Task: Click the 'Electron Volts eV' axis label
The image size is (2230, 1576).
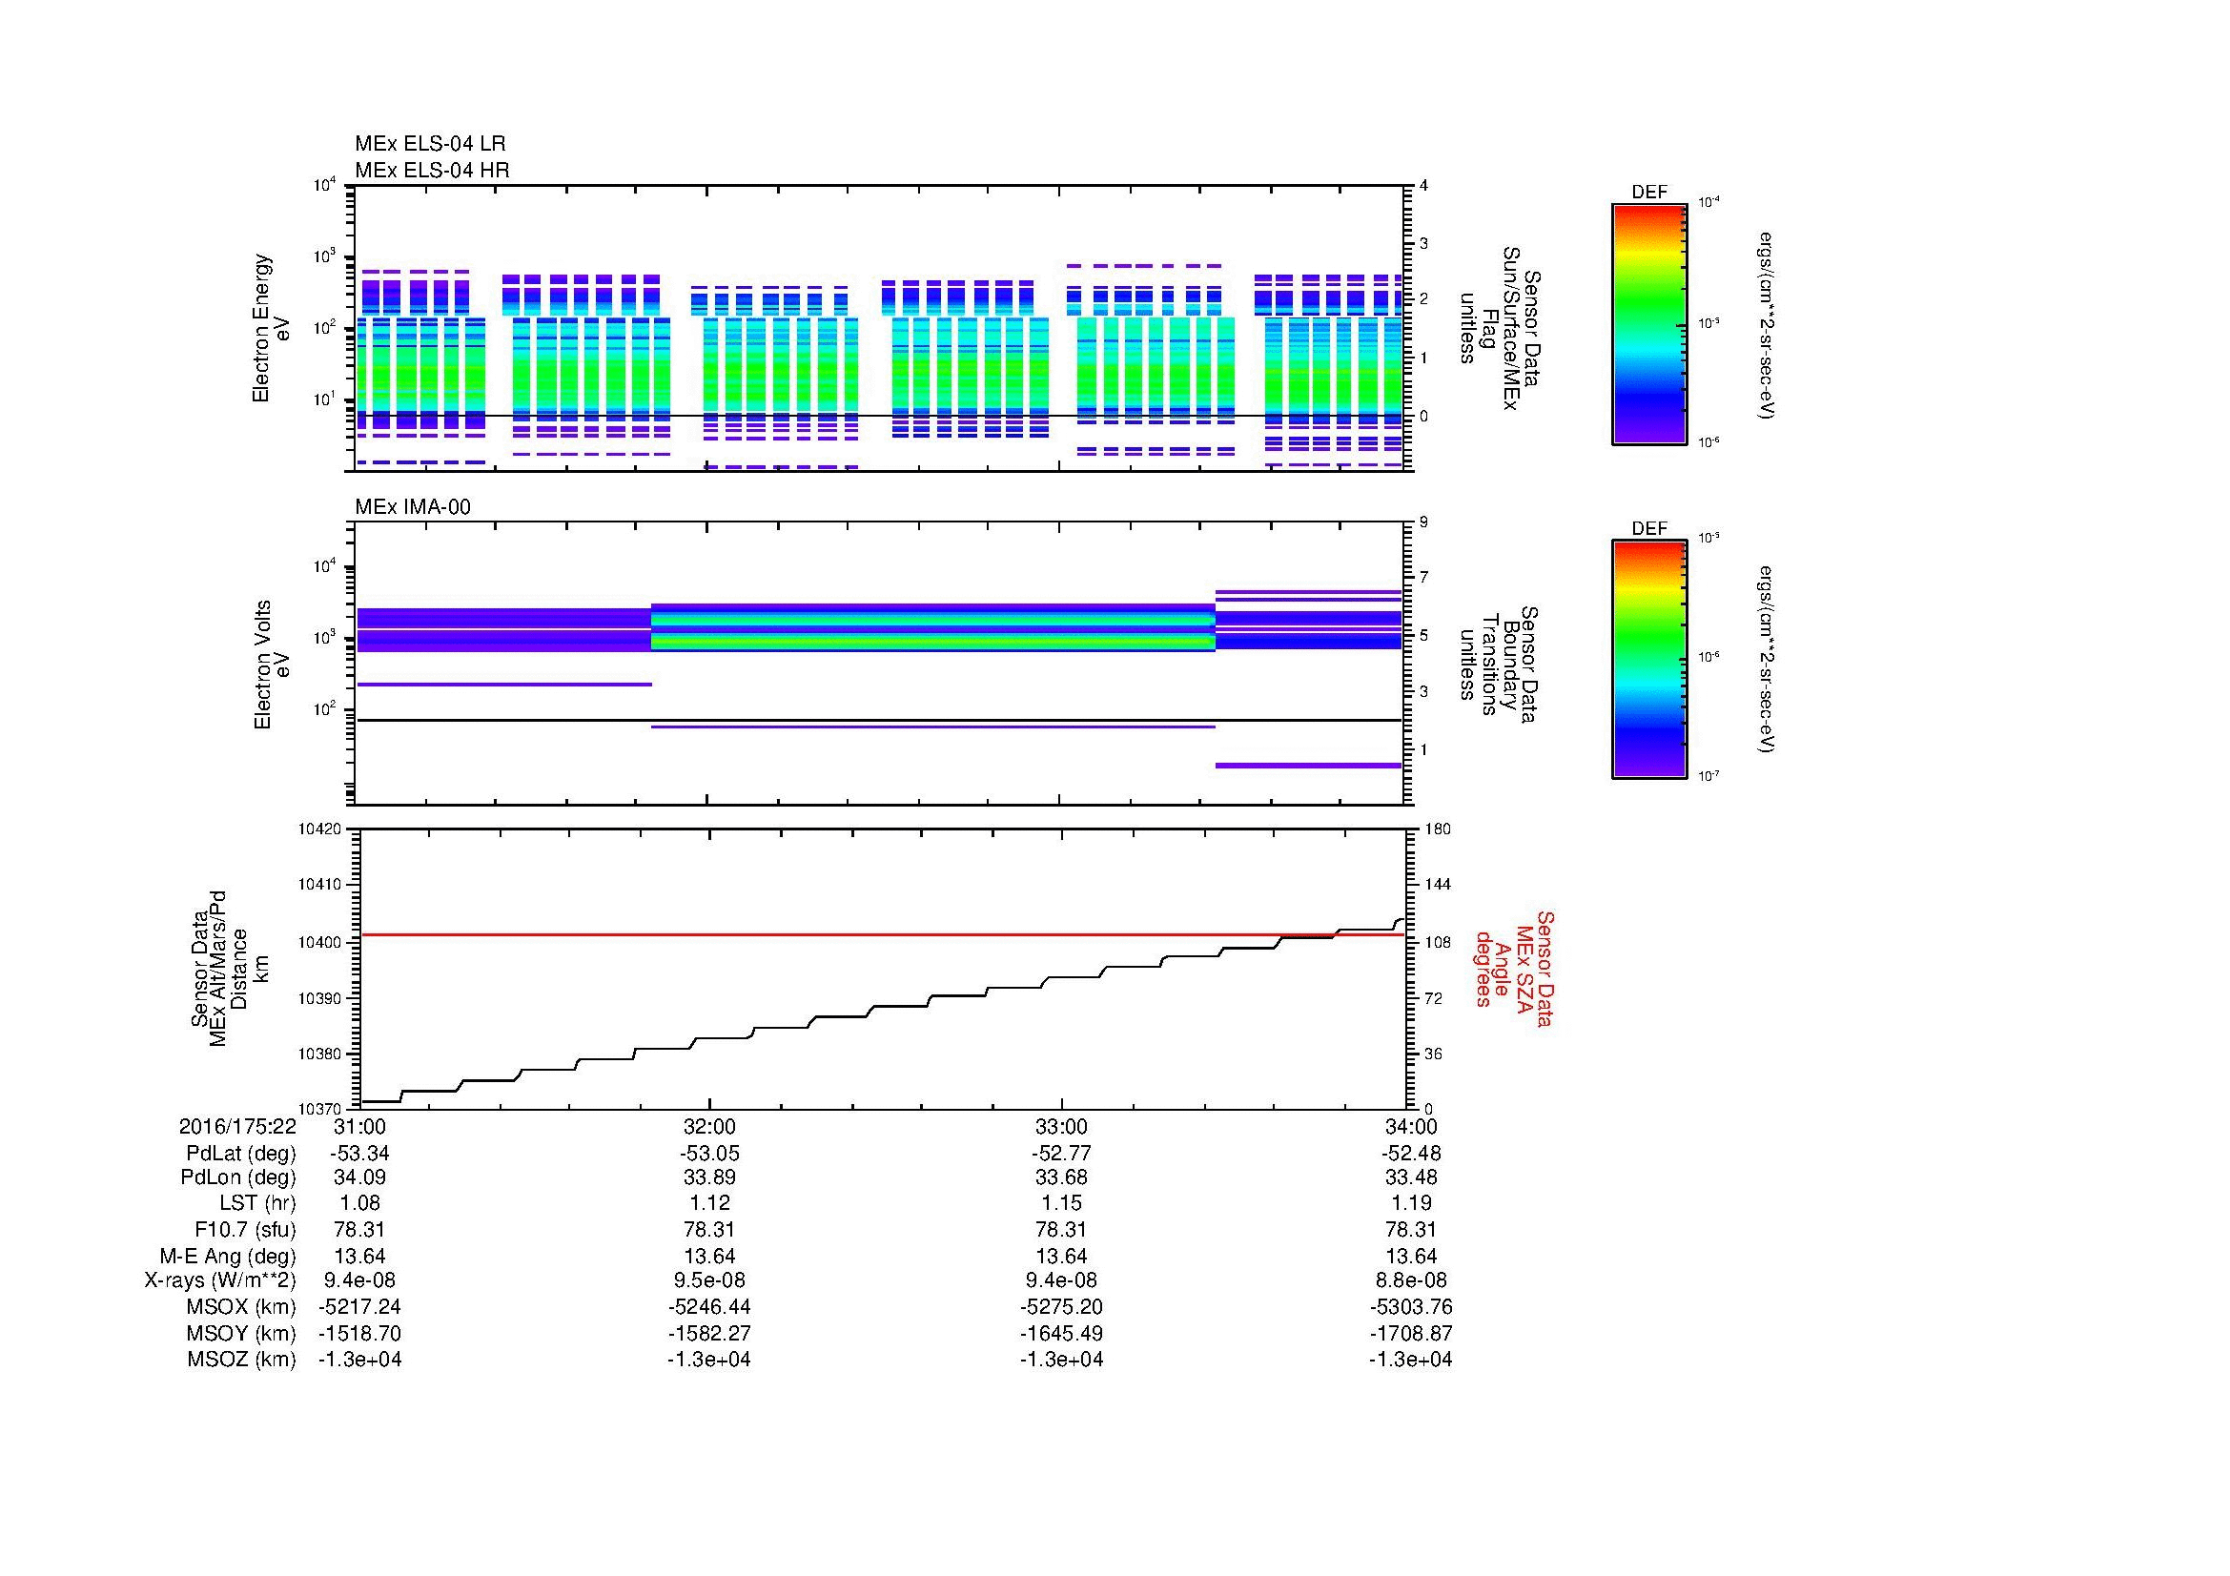Action: coord(271,665)
